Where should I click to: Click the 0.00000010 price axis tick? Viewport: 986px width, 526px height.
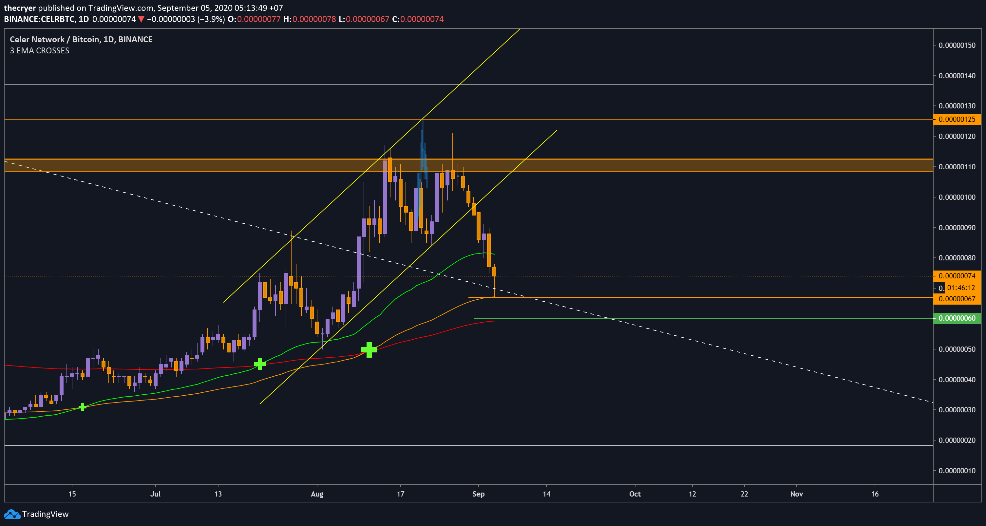click(x=957, y=471)
